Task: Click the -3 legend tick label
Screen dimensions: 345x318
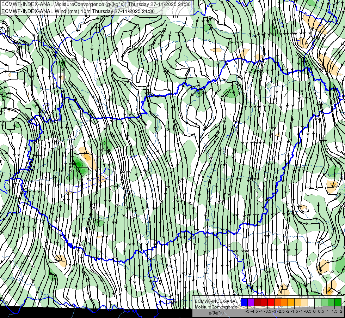Action: 274,311
